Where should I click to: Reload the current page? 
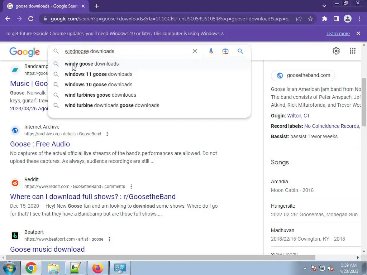[x=31, y=19]
